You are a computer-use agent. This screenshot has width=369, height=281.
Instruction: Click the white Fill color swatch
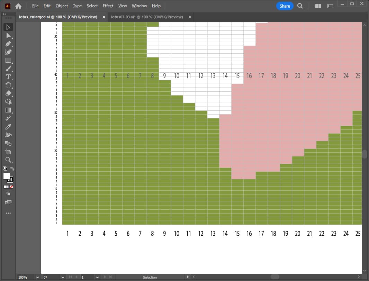(7, 176)
